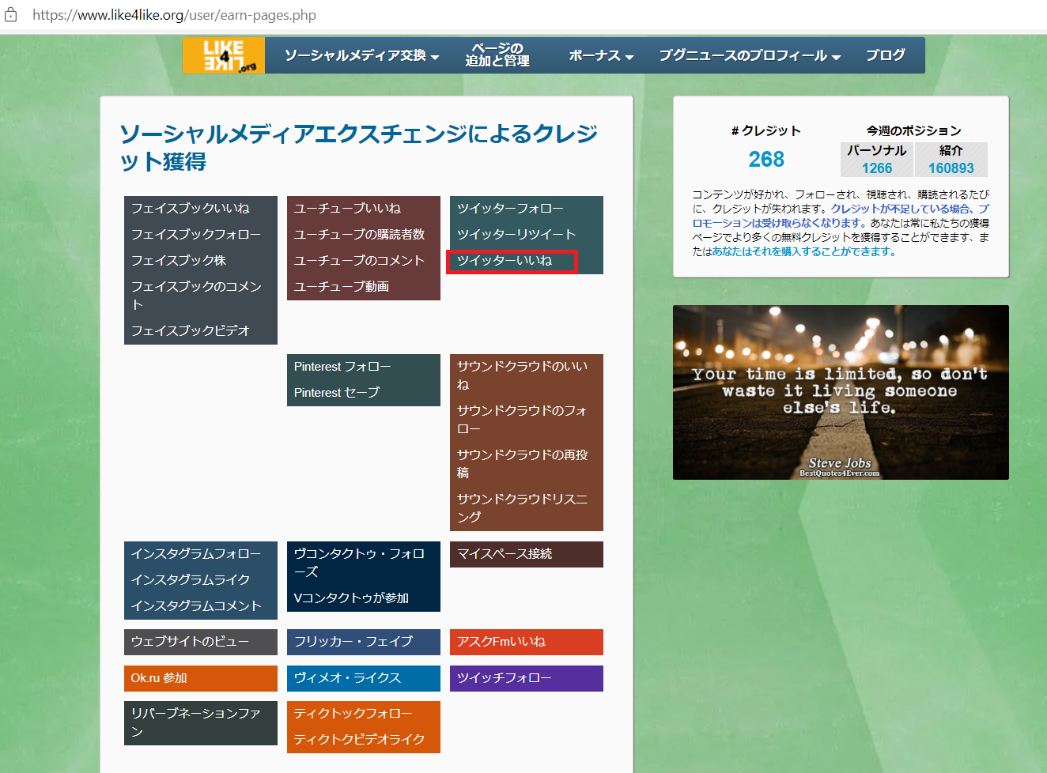Go to ページの追加と管理 in navigation
The image size is (1047, 773).
point(497,55)
